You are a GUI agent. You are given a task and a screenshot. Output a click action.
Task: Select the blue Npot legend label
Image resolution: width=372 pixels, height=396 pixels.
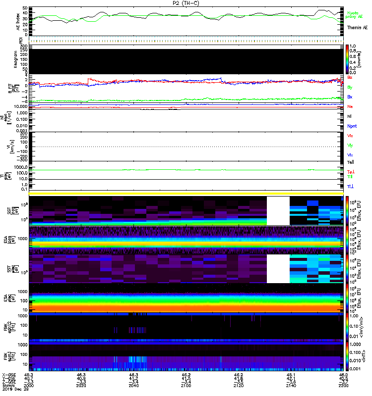352,126
